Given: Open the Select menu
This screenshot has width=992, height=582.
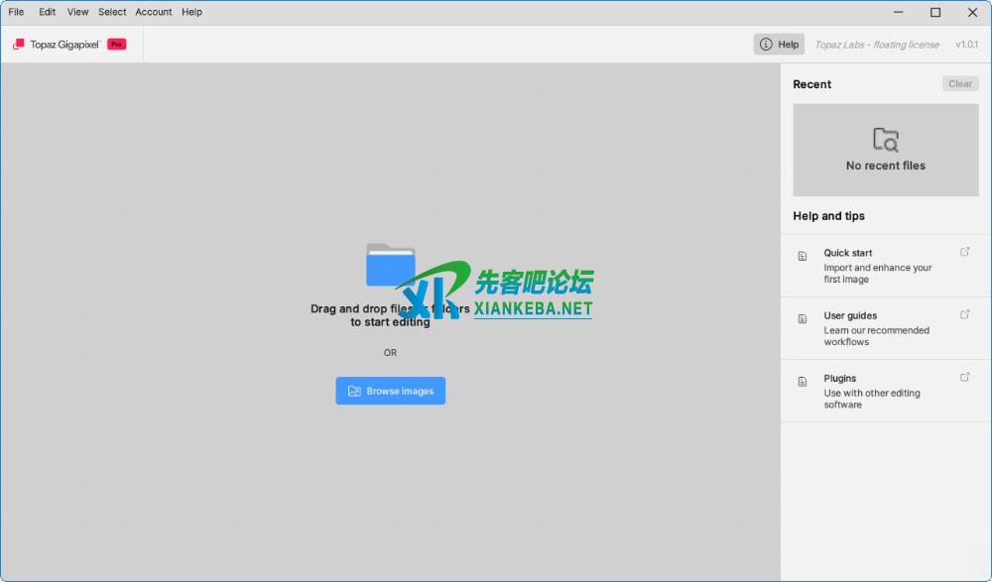Looking at the screenshot, I should pyautogui.click(x=112, y=12).
